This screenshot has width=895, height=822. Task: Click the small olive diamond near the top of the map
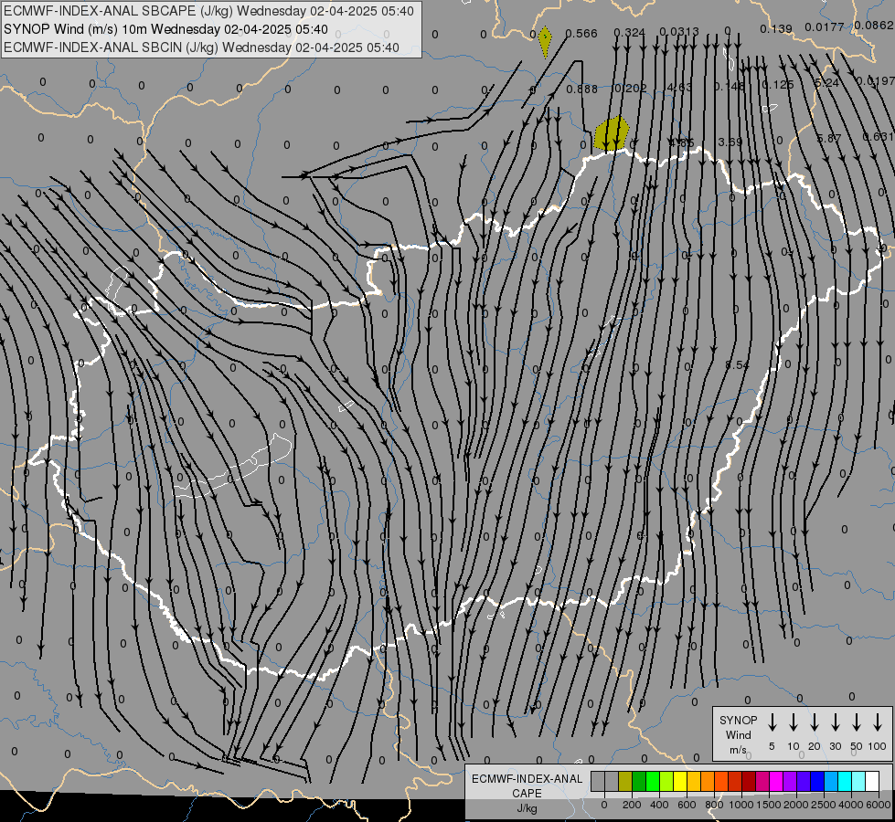click(545, 41)
